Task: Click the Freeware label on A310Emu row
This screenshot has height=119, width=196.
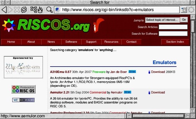Action: point(99,72)
